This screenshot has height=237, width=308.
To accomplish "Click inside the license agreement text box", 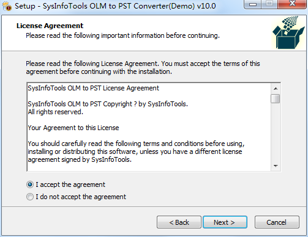I will 149,127.
